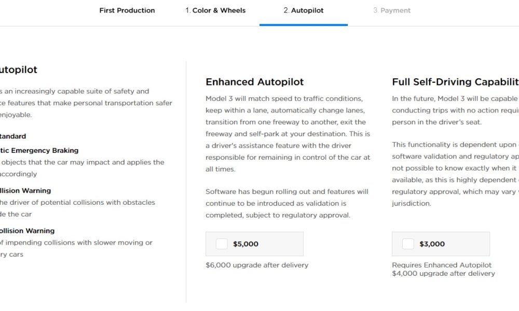
Task: Click the 'Software has begun rolling out' paragraph
Action: (287, 203)
